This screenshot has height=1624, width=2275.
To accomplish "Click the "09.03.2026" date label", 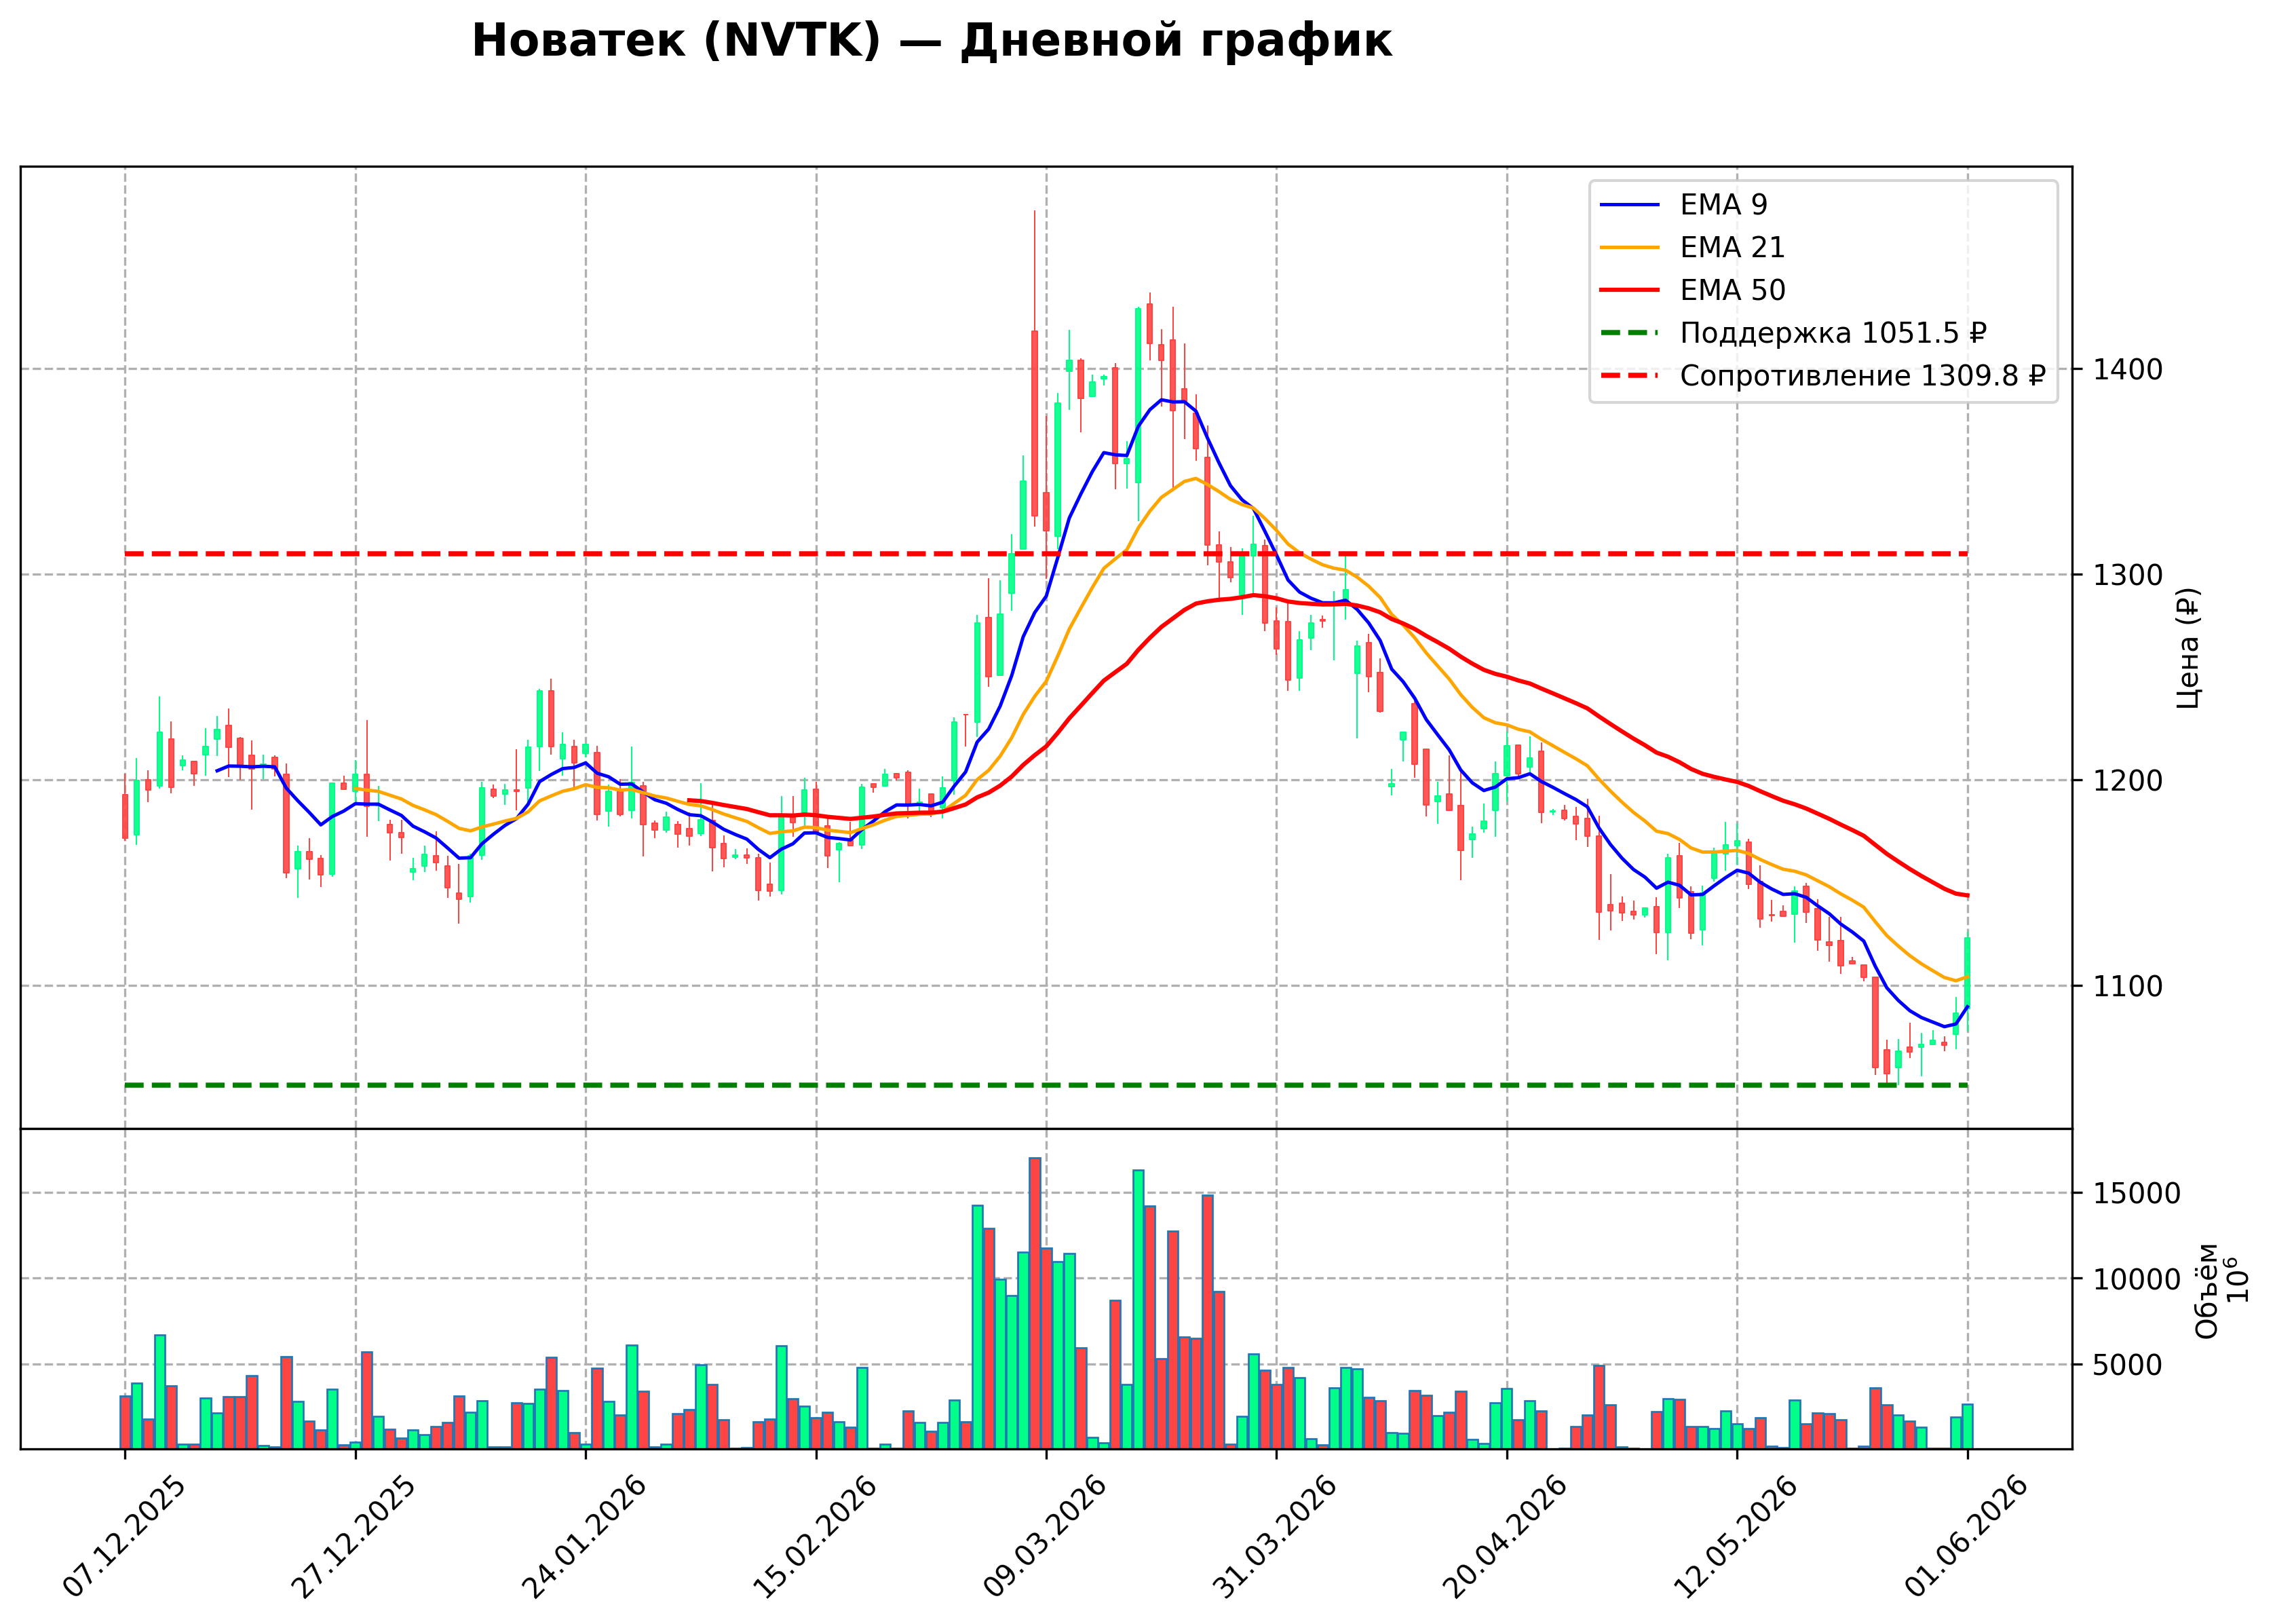I will click(1044, 1537).
